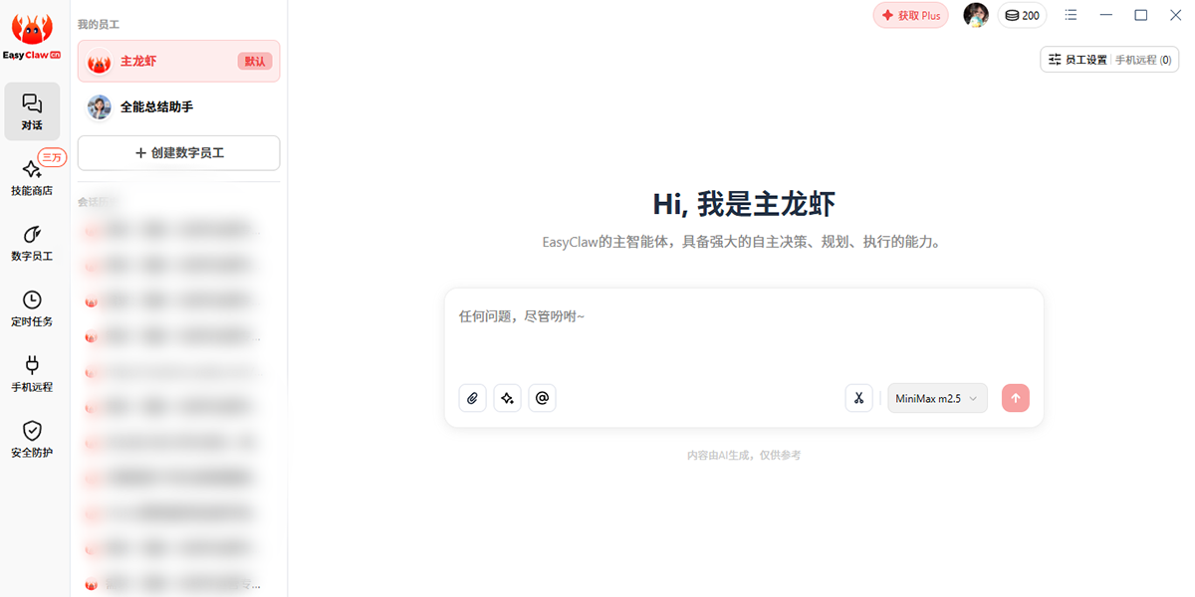1195x597 pixels.
Task: Select 全能总结助手 employee
Action: pos(178,106)
